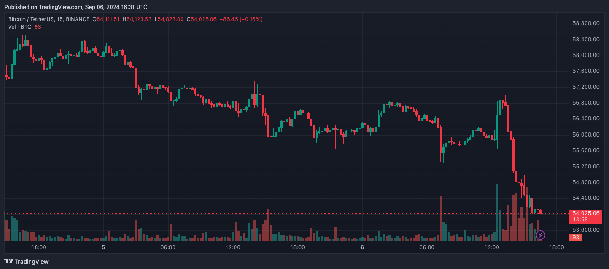
Task: Select date marker 6 on time axis
Action: [362, 247]
